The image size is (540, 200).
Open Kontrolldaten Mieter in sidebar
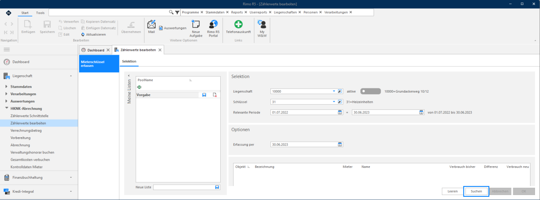pyautogui.click(x=27, y=167)
